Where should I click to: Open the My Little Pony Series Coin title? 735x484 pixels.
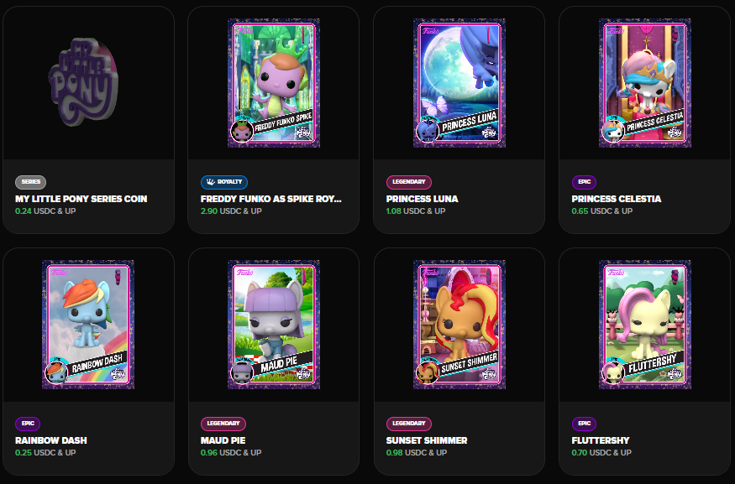(x=81, y=199)
